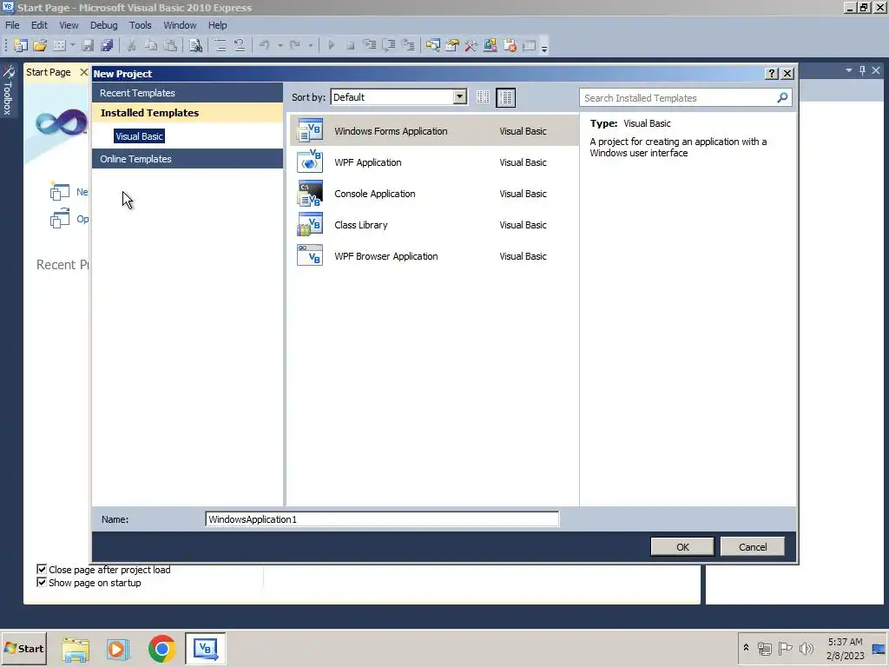Click the Step Into debug icon
This screenshot has width=889, height=667.
[x=370, y=45]
